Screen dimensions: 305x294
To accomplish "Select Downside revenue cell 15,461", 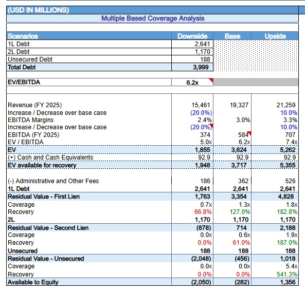I will point(201,105).
